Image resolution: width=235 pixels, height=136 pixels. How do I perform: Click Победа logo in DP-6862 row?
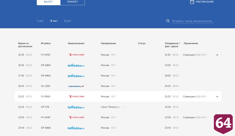click(76, 76)
